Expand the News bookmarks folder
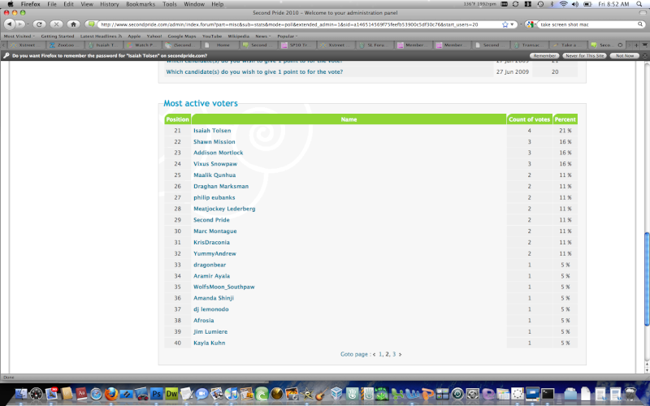This screenshot has width=650, height=406. click(262, 36)
